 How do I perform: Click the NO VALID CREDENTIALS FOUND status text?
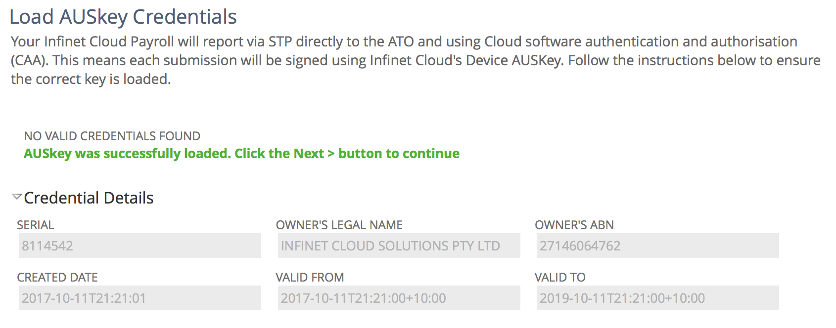(x=112, y=136)
